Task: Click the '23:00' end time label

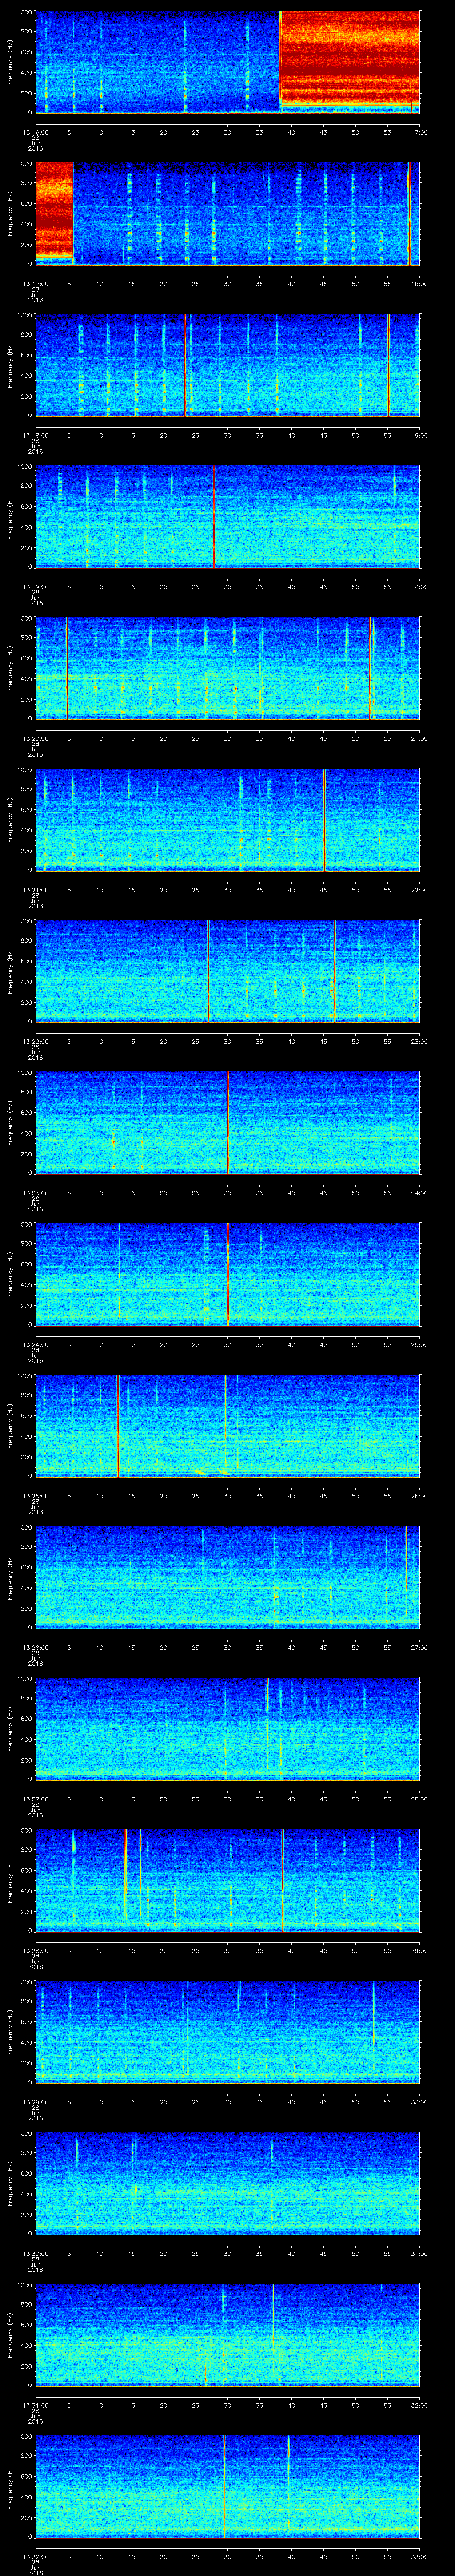Action: pyautogui.click(x=419, y=1041)
